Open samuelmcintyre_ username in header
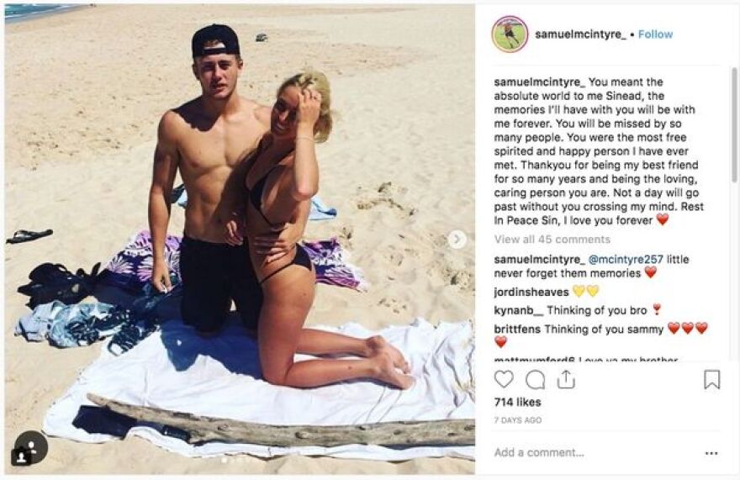 click(580, 34)
